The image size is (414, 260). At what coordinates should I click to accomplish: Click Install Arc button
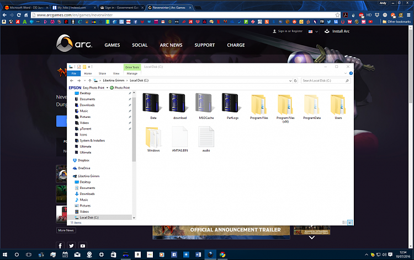click(x=337, y=31)
